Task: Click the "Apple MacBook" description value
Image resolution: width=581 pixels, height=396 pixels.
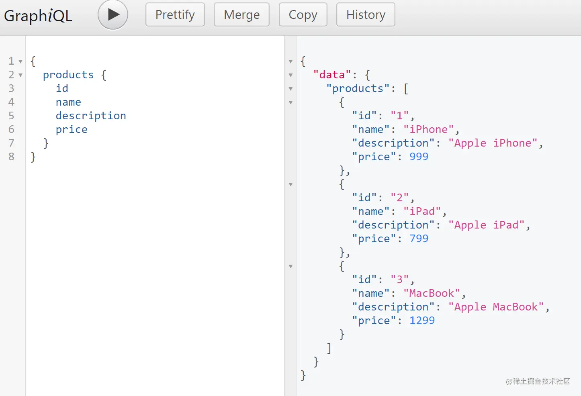Action: (x=496, y=307)
